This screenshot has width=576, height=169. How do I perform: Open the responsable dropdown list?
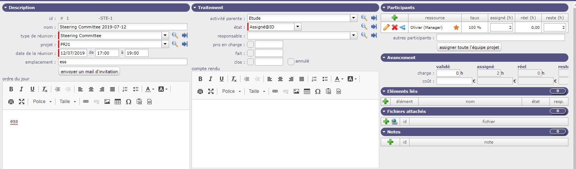pos(354,35)
